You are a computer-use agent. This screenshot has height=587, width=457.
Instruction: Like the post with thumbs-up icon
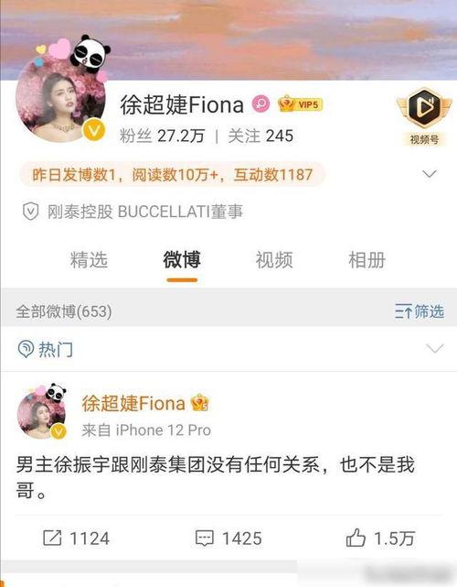click(356, 538)
